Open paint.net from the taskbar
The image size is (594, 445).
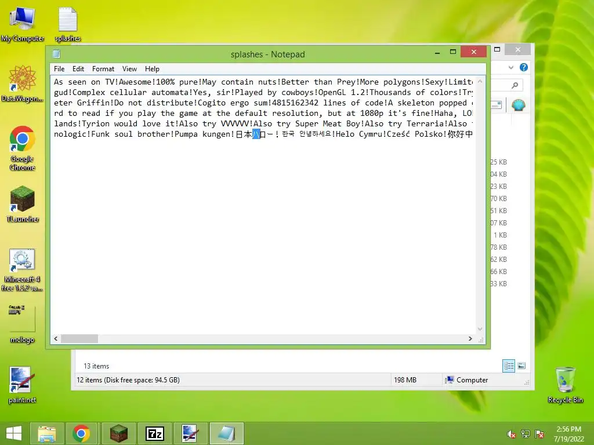pyautogui.click(x=190, y=433)
